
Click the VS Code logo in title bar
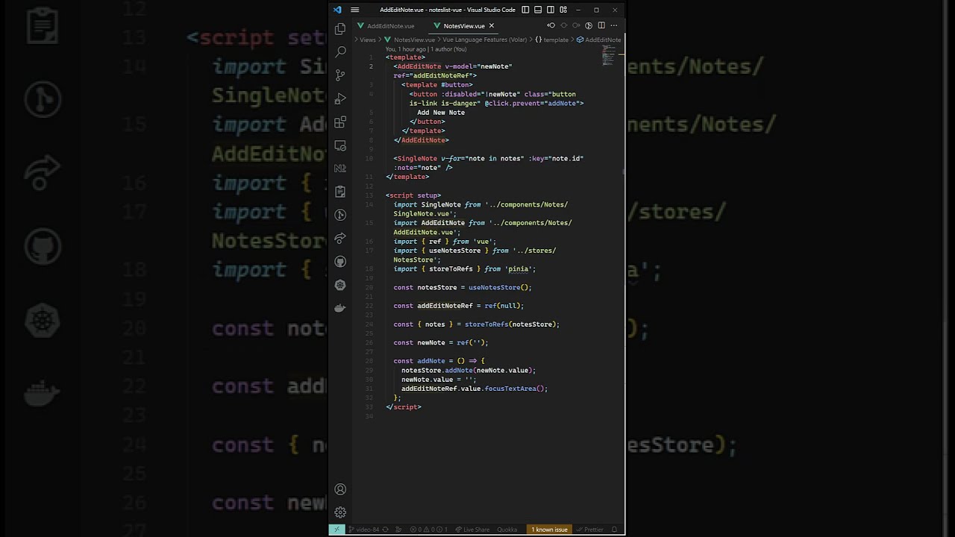337,10
